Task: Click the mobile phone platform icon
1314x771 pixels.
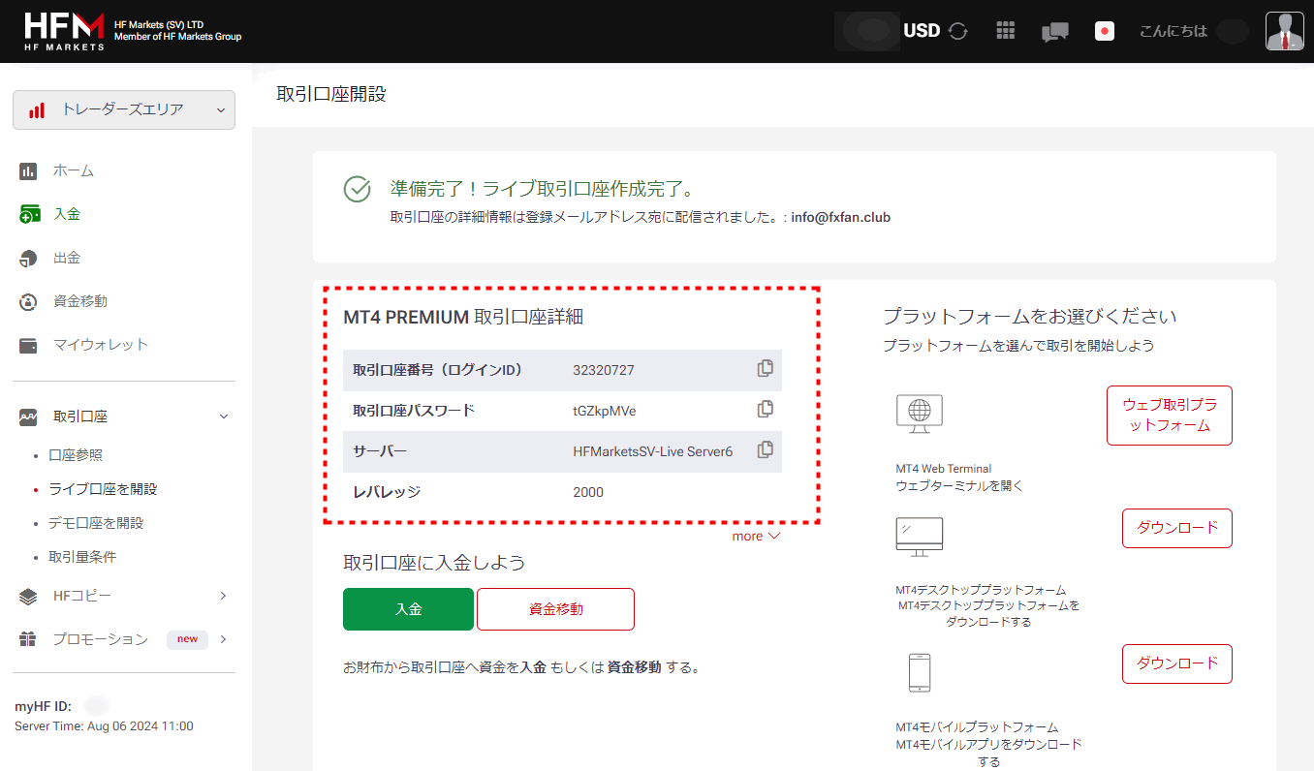Action: click(920, 672)
